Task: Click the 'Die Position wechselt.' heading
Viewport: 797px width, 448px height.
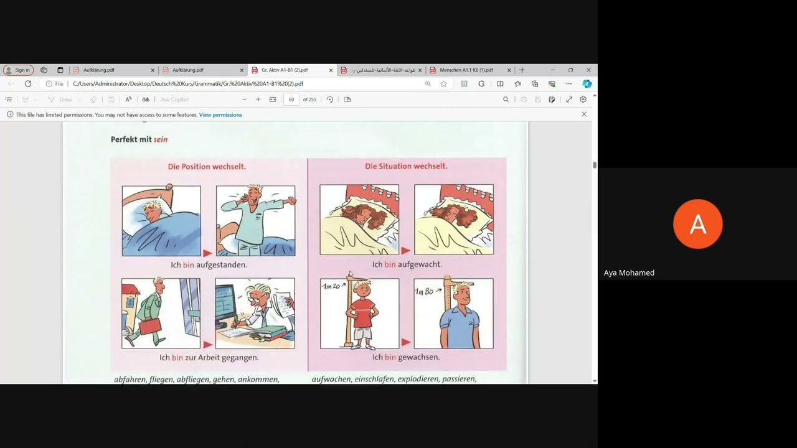Action: pyautogui.click(x=207, y=167)
